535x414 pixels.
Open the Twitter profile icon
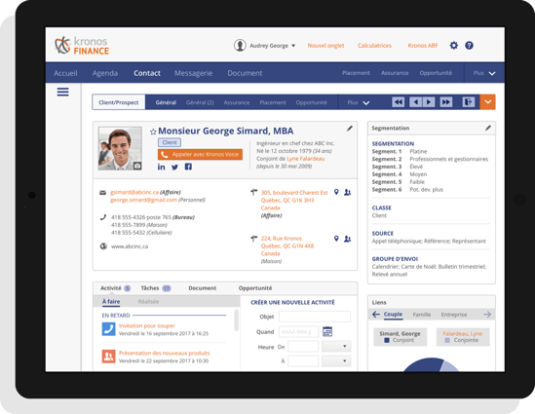pyautogui.click(x=174, y=167)
